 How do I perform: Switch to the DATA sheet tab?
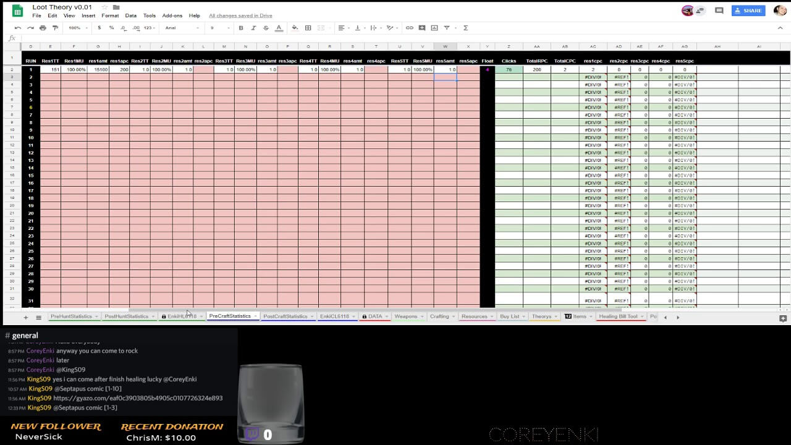pyautogui.click(x=375, y=316)
